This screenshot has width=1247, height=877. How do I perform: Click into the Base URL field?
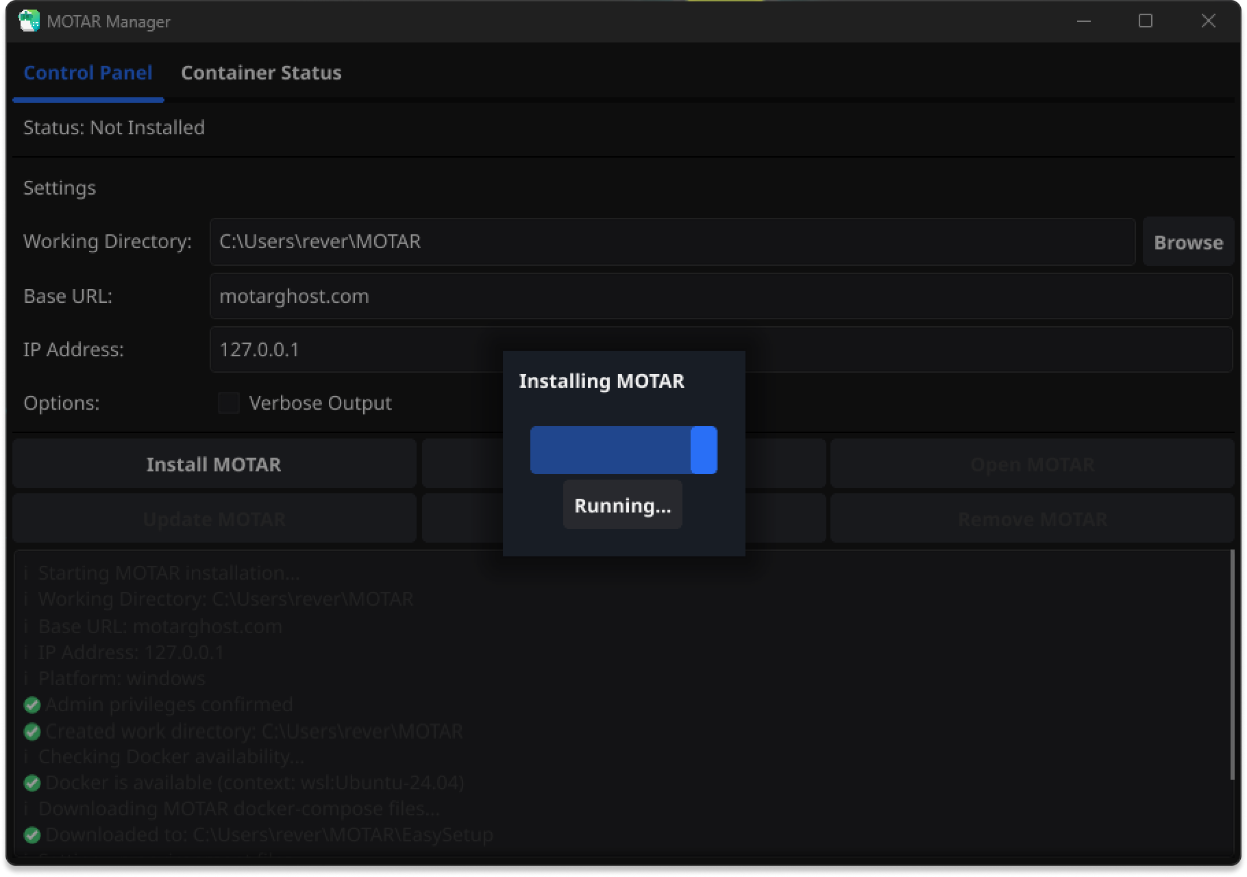(x=719, y=296)
